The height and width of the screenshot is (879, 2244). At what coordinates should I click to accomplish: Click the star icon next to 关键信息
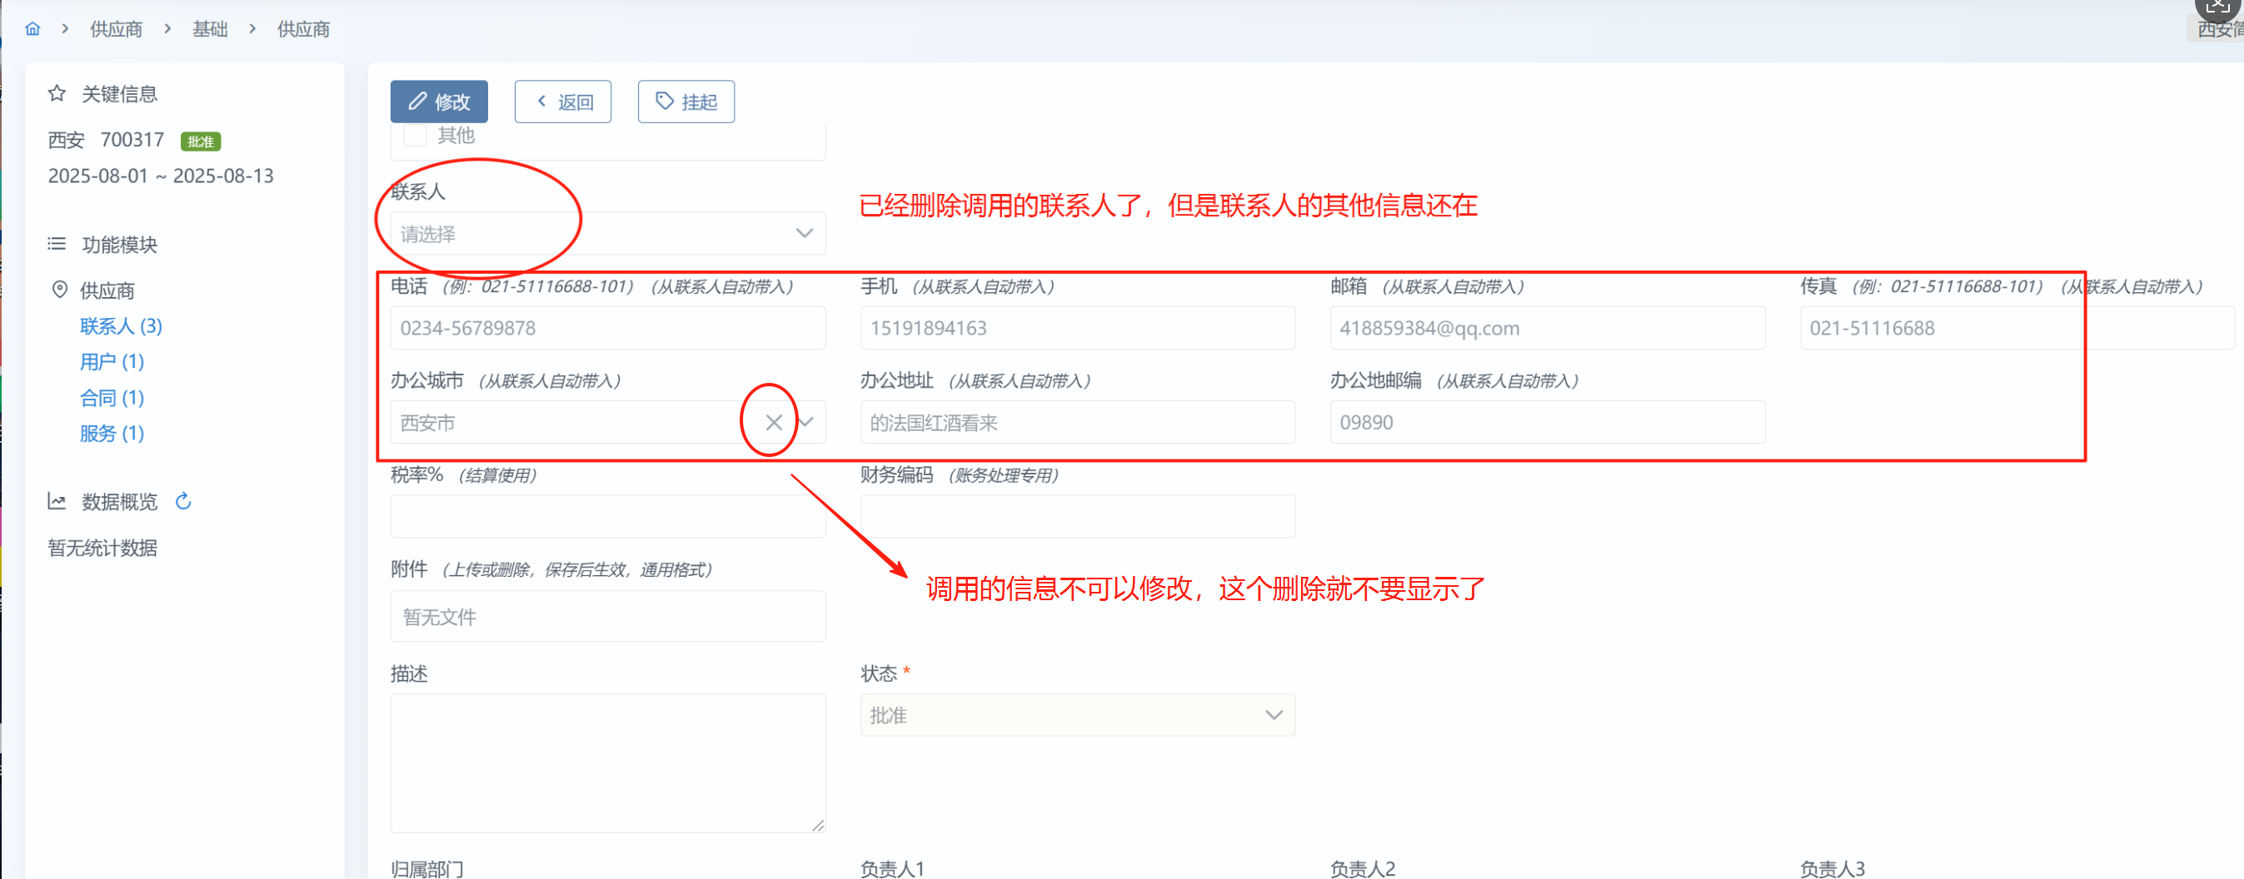click(x=57, y=93)
